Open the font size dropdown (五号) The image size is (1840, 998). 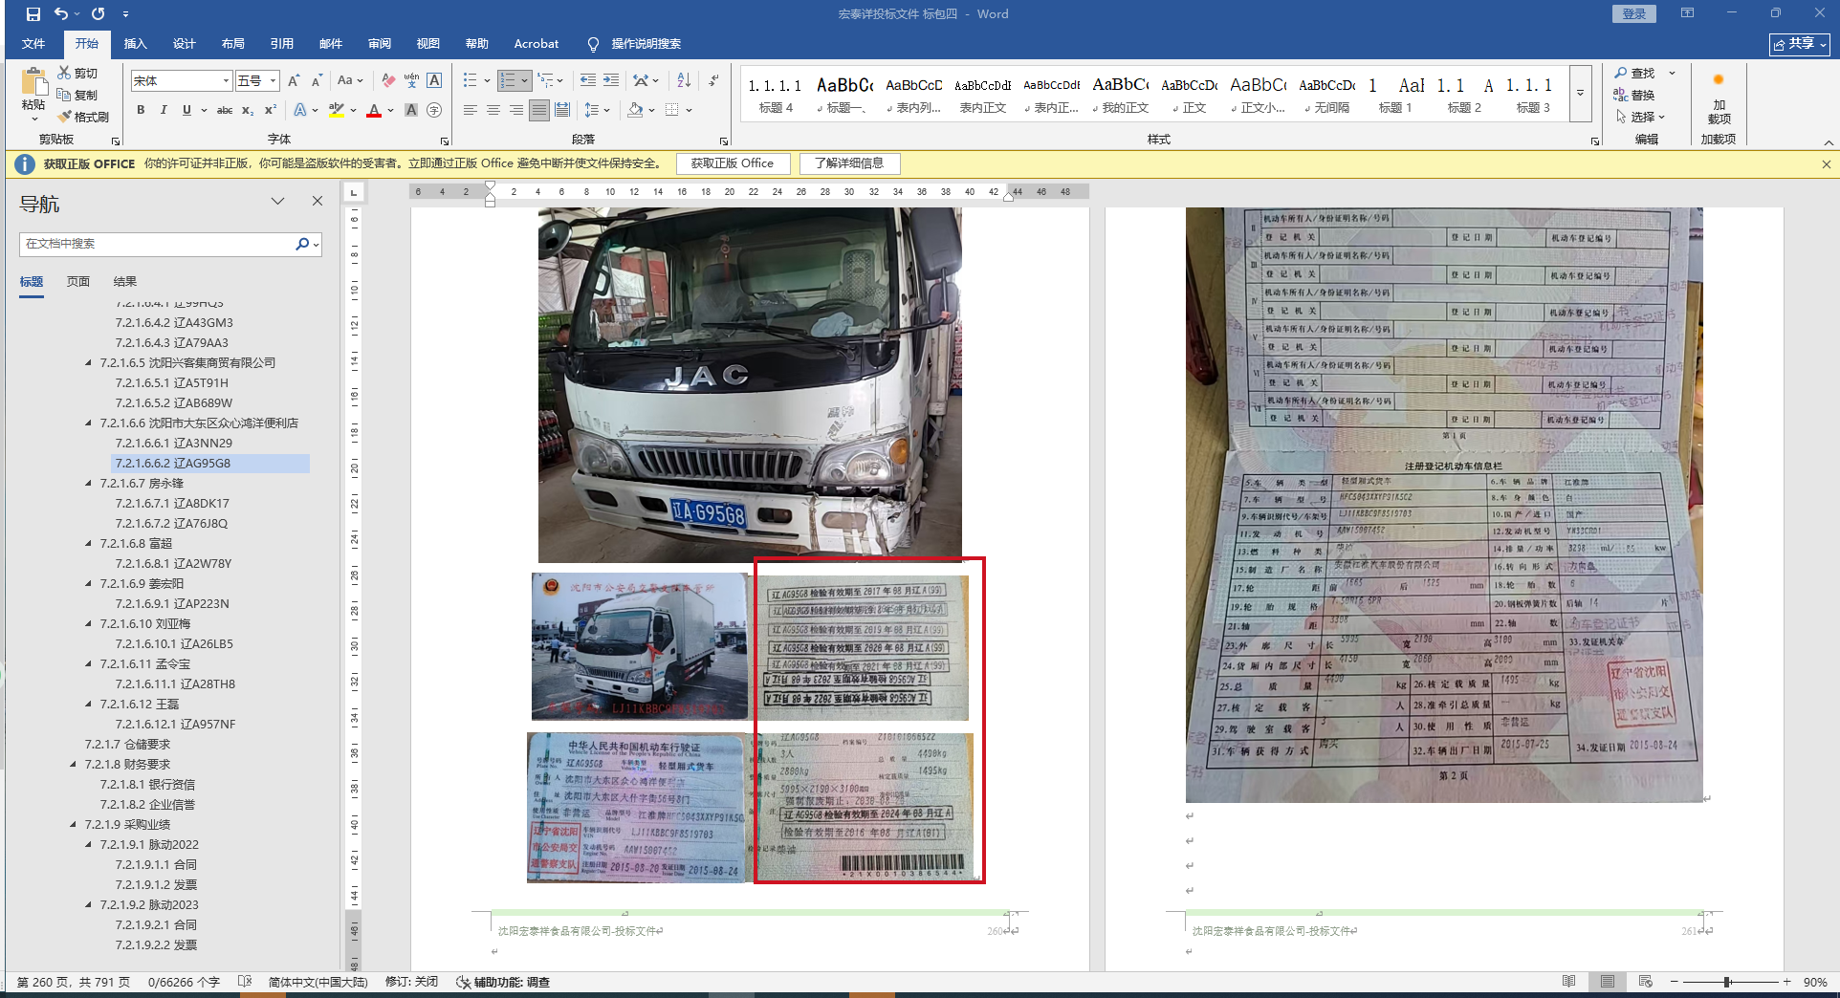(273, 81)
